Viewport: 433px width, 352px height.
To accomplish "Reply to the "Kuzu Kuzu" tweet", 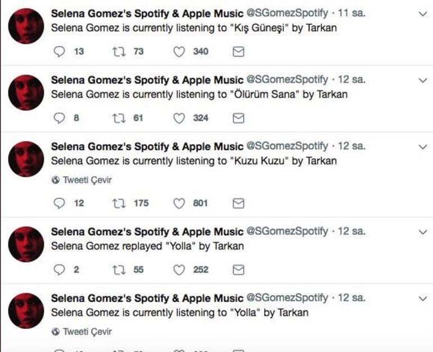I will [59, 203].
